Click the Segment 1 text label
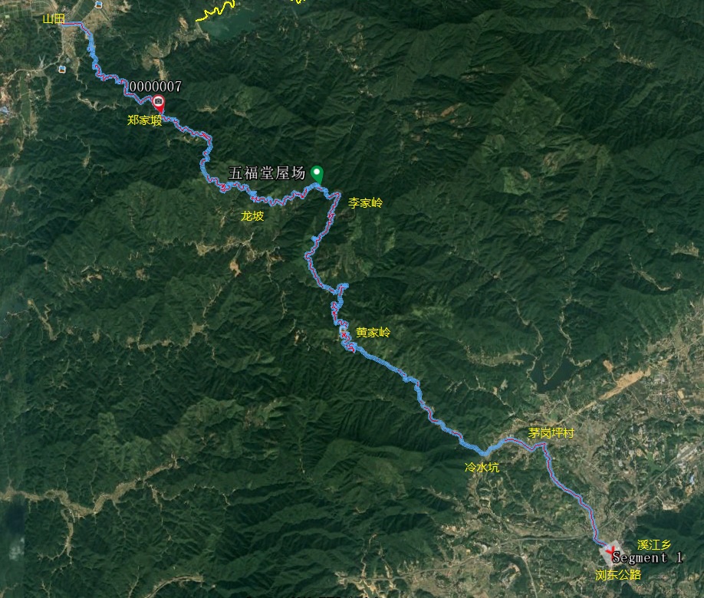Screen dimensions: 704x598 [x=647, y=558]
